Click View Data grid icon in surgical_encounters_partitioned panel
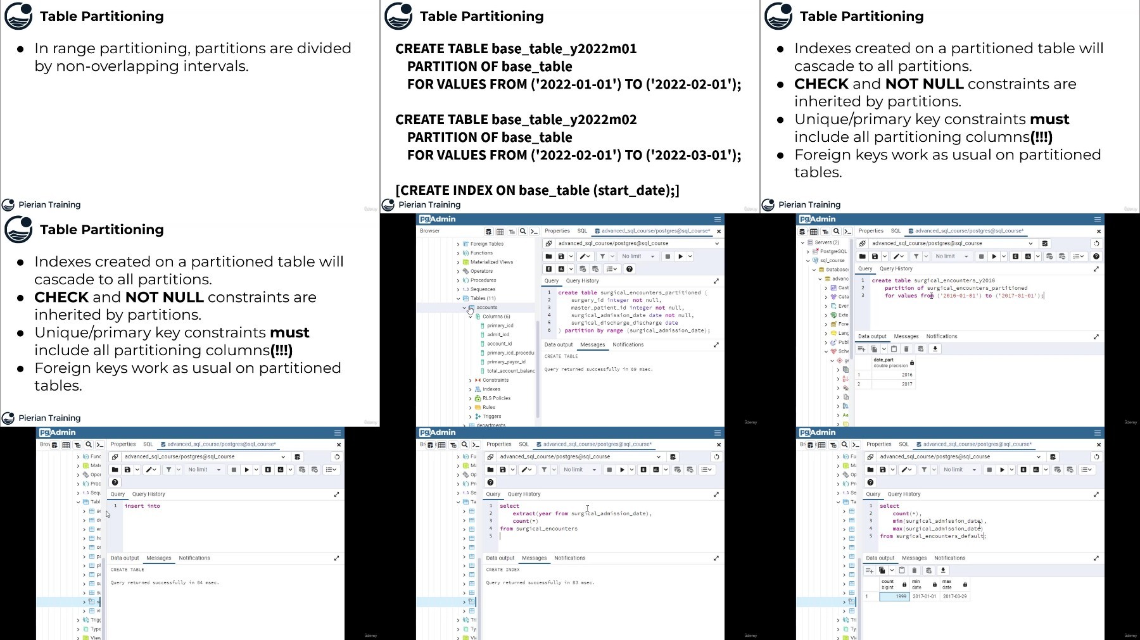This screenshot has width=1140, height=640. pyautogui.click(x=500, y=232)
